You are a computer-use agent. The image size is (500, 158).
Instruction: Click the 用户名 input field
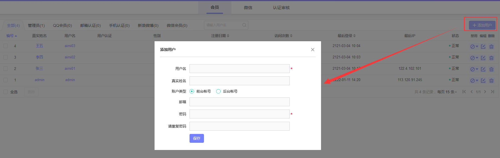point(239,69)
